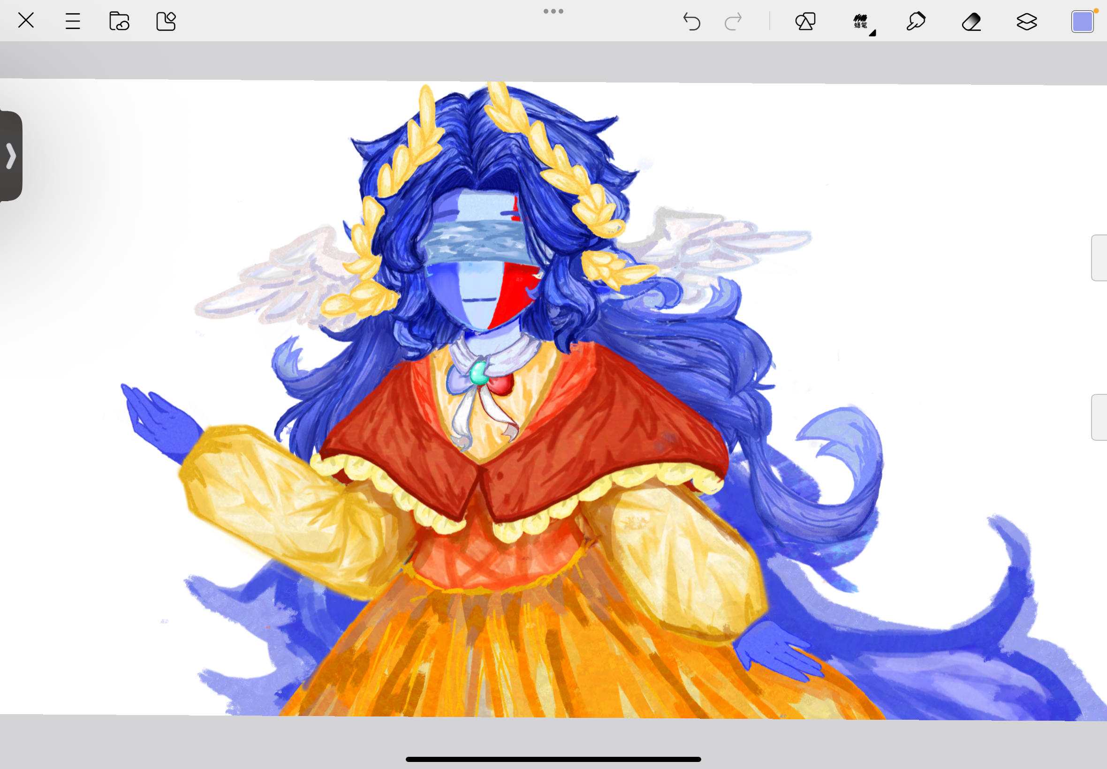The width and height of the screenshot is (1107, 769).
Task: Tap the upper right edge slider handle
Action: pos(1099,258)
